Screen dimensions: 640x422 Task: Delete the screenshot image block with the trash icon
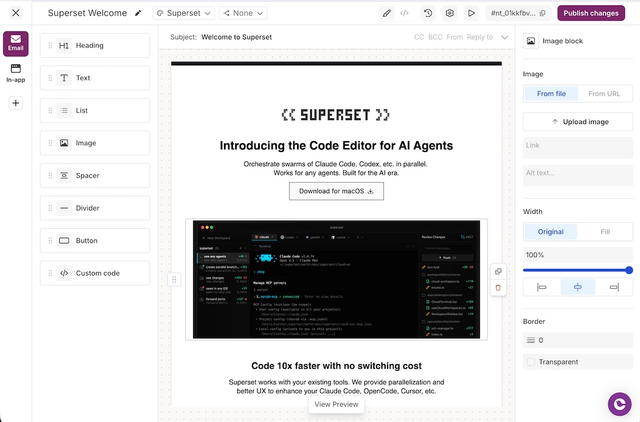[498, 287]
